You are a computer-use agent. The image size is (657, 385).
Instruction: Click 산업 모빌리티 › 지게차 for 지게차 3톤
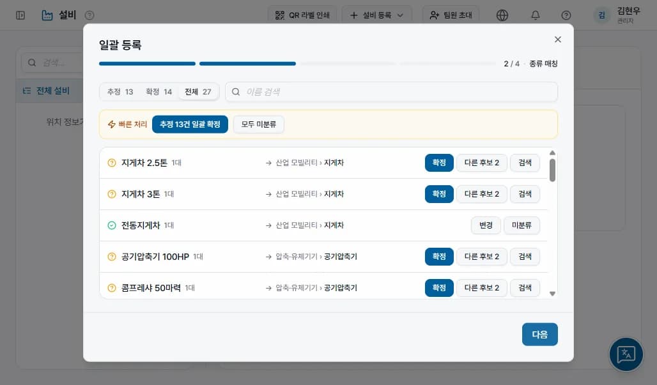pyautogui.click(x=309, y=194)
